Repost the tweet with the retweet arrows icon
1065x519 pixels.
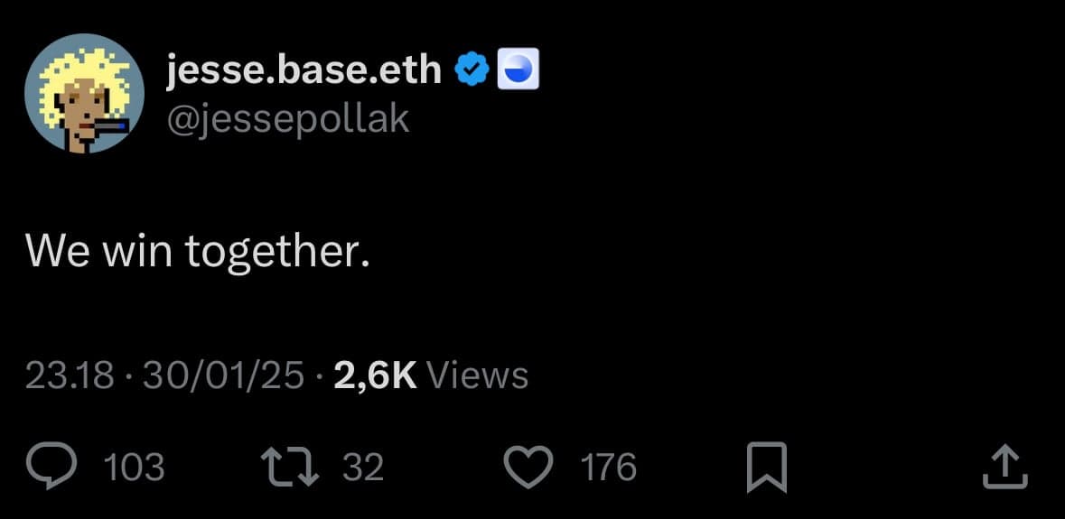point(285,467)
